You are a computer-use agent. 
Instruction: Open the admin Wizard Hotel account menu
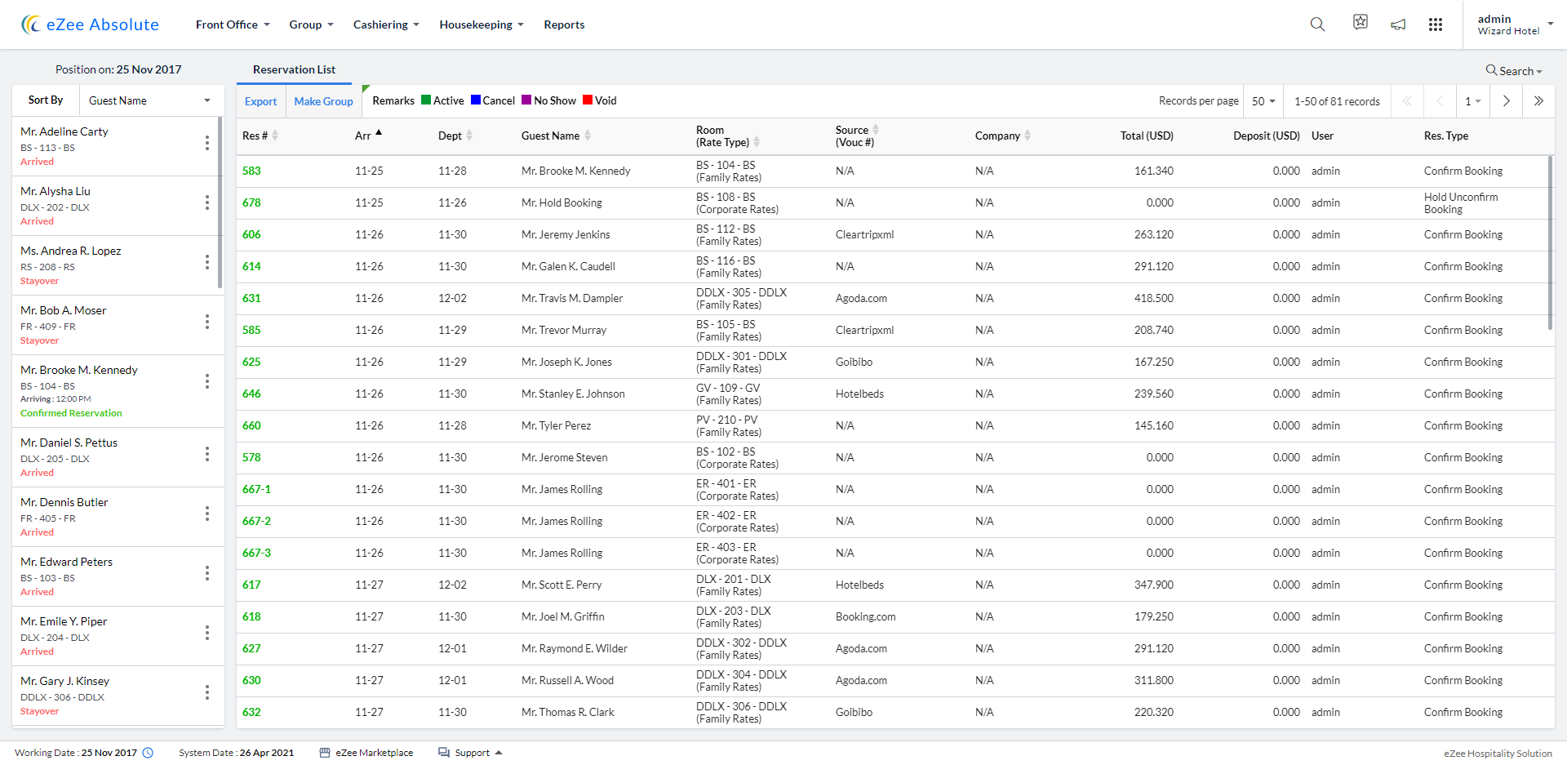pyautogui.click(x=1515, y=24)
